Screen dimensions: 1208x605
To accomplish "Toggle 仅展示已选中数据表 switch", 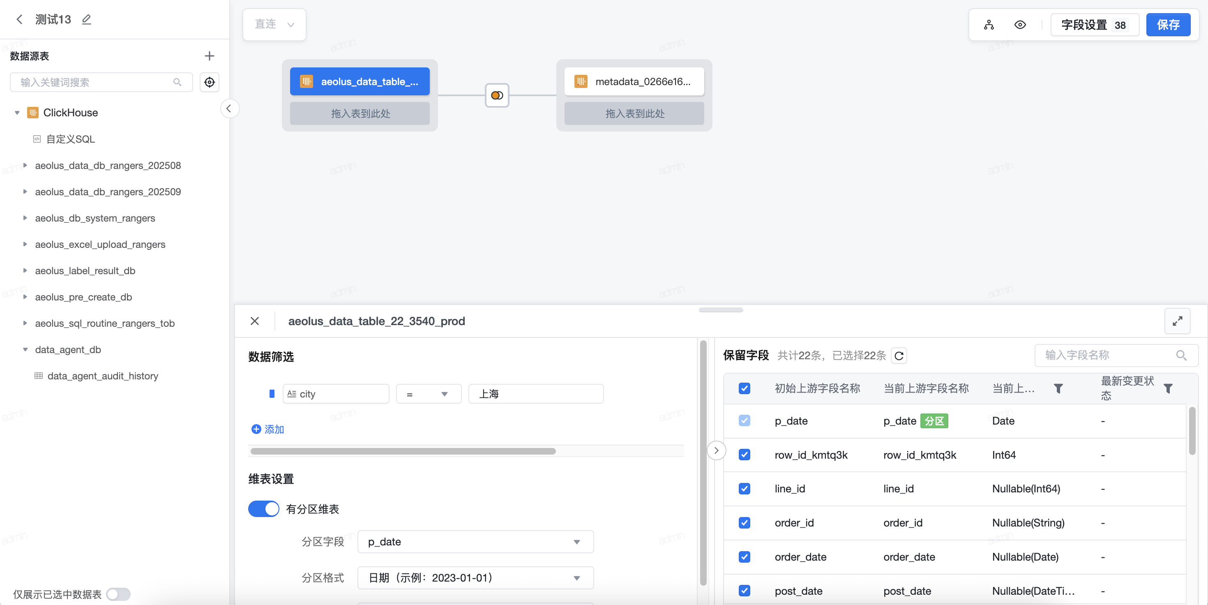I will [x=118, y=594].
